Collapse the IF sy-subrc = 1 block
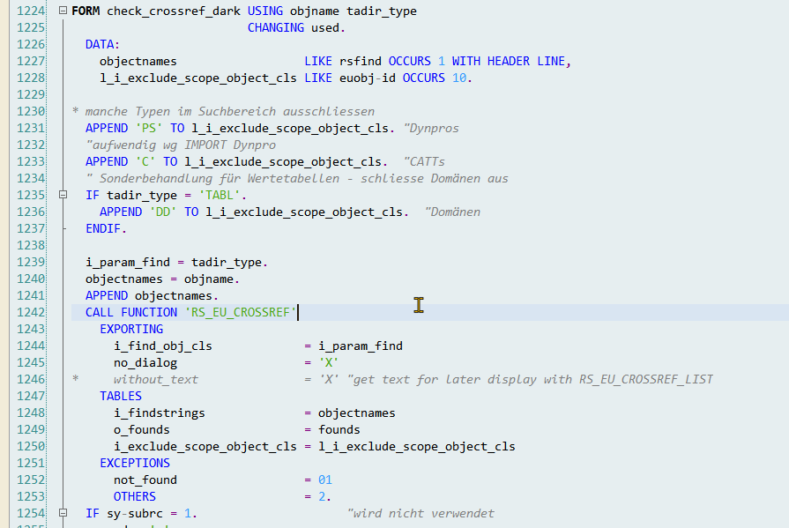 61,512
